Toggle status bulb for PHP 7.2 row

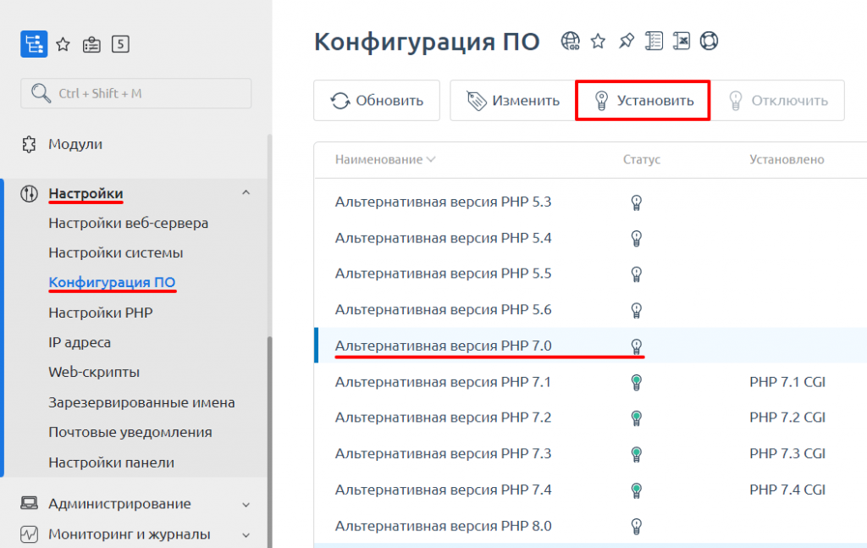tap(635, 418)
